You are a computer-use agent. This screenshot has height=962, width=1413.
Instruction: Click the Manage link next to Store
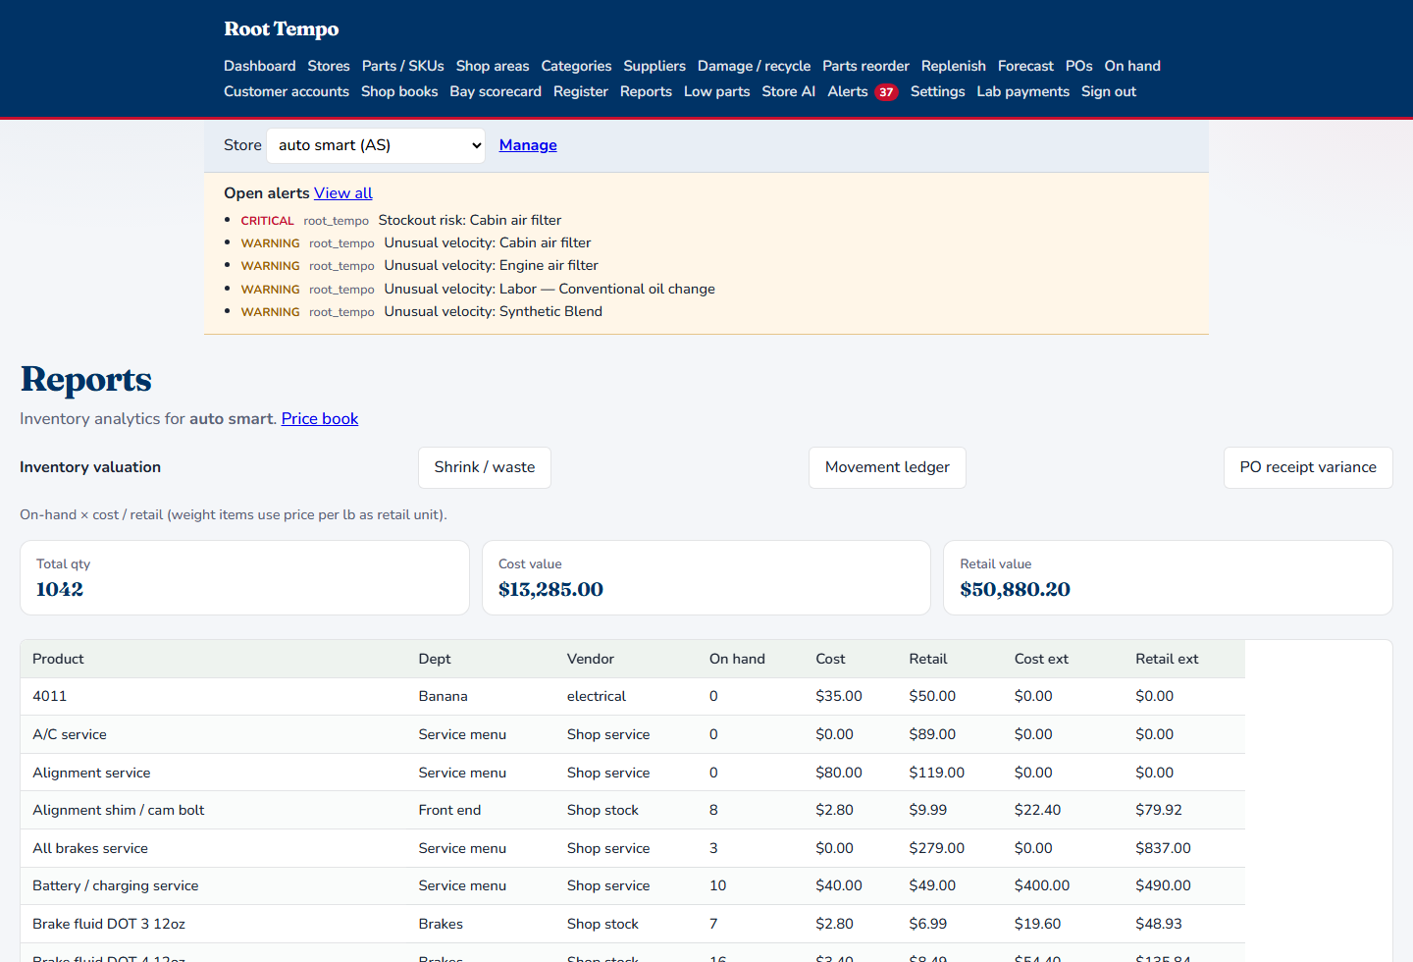[x=528, y=145]
